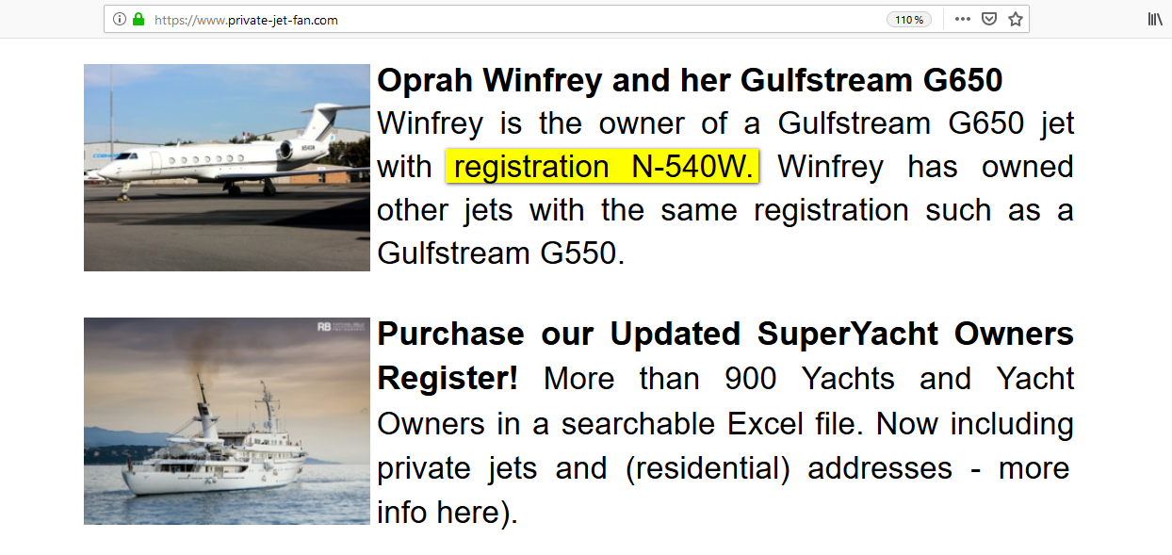The height and width of the screenshot is (555, 1172).
Task: Click the Gulfstream jet photo
Action: [x=226, y=168]
